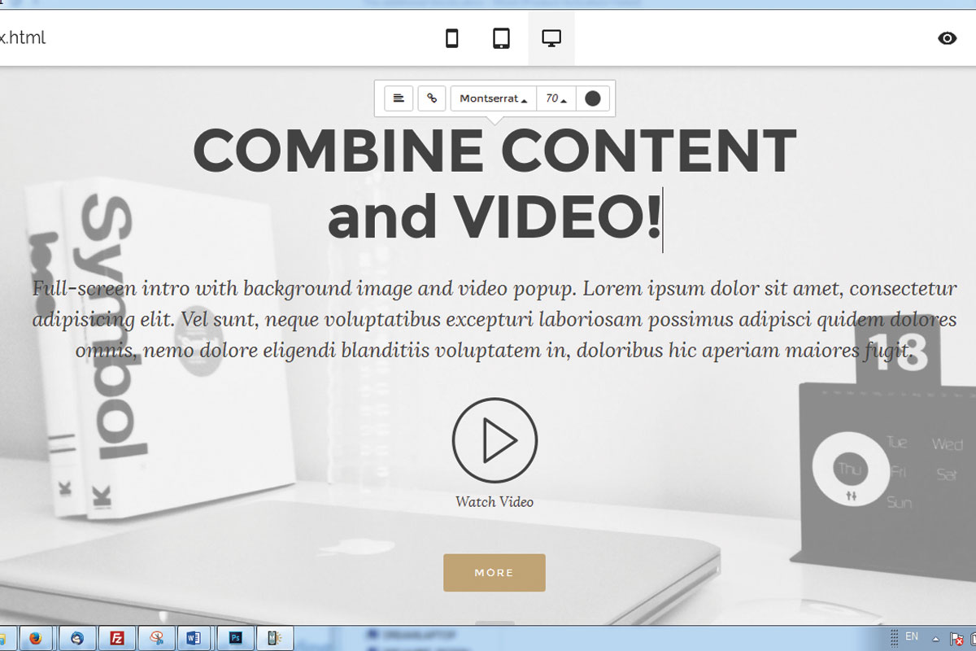Viewport: 976px width, 651px height.
Task: Select the desktop view icon
Action: click(x=551, y=38)
